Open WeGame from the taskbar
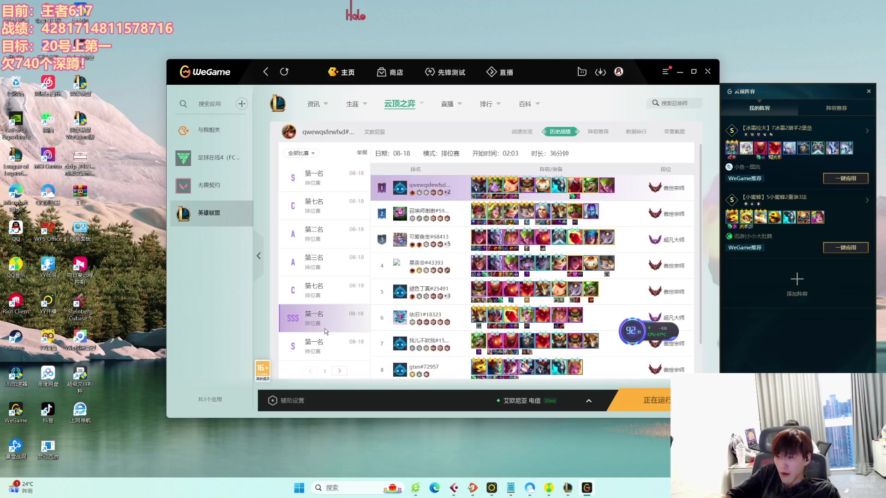 pos(587,488)
